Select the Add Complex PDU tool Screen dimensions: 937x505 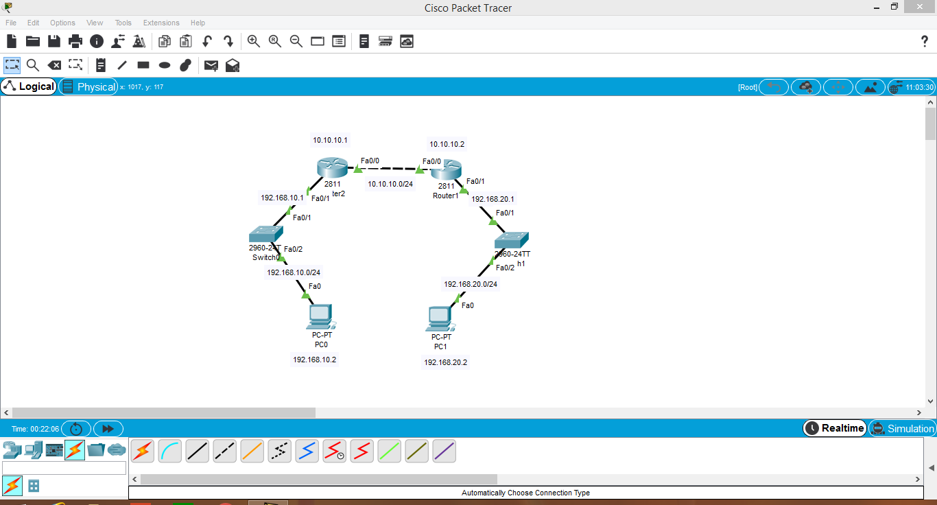(232, 65)
